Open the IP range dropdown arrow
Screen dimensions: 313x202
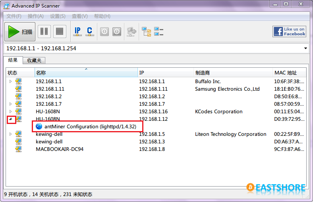(x=305, y=48)
